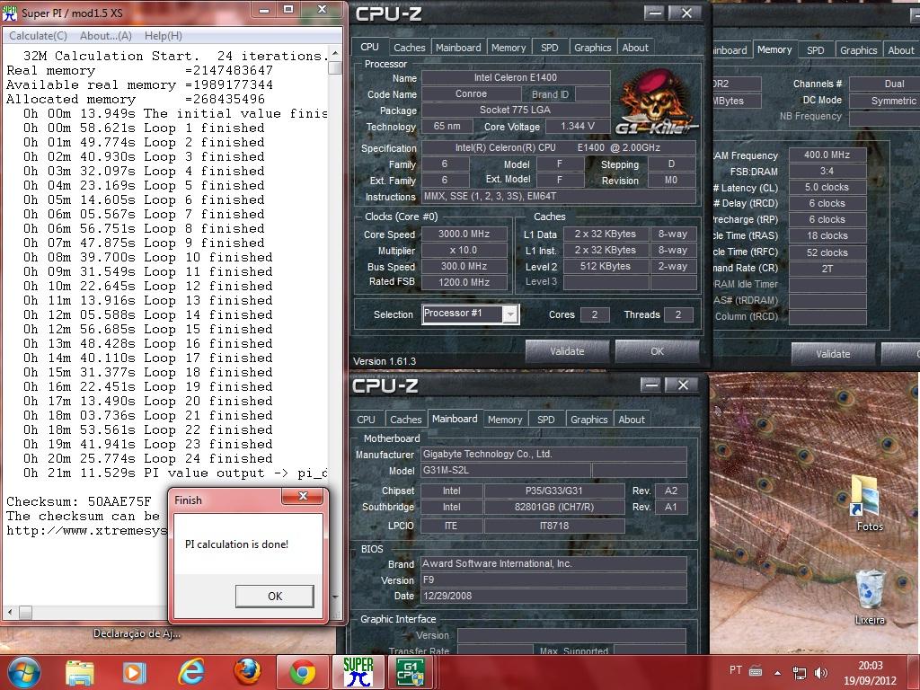This screenshot has height=690, width=920.
Task: Select Caches tab in bottom CPU-Z window
Action: pos(405,420)
